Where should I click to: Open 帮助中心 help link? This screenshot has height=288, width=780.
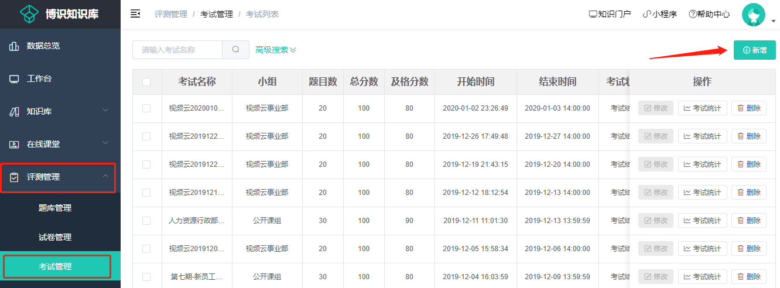[709, 14]
